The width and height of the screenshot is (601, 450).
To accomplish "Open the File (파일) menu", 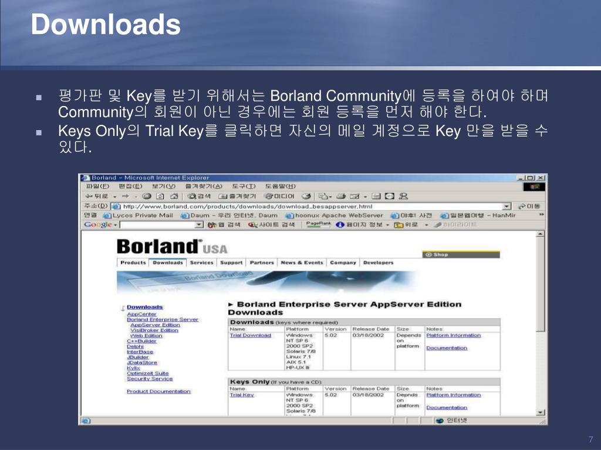I will [97, 186].
